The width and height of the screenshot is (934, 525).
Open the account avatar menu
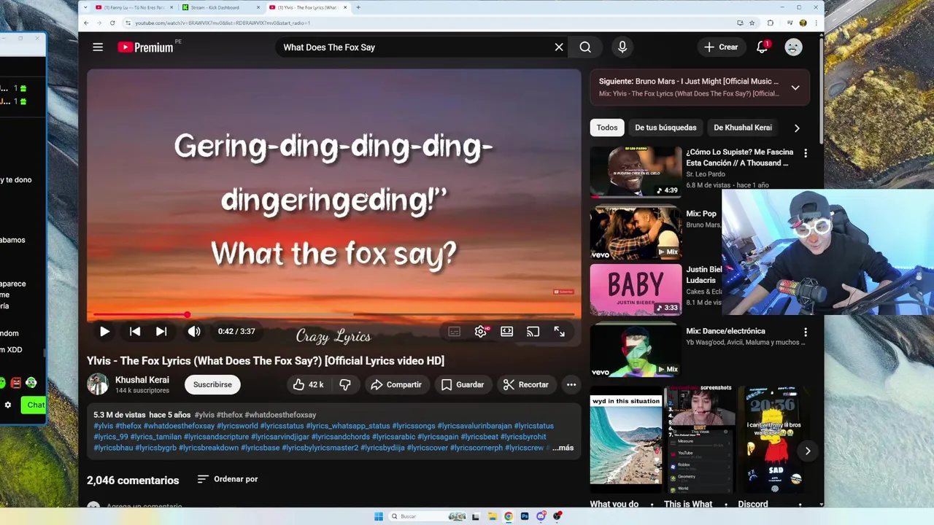coord(793,47)
